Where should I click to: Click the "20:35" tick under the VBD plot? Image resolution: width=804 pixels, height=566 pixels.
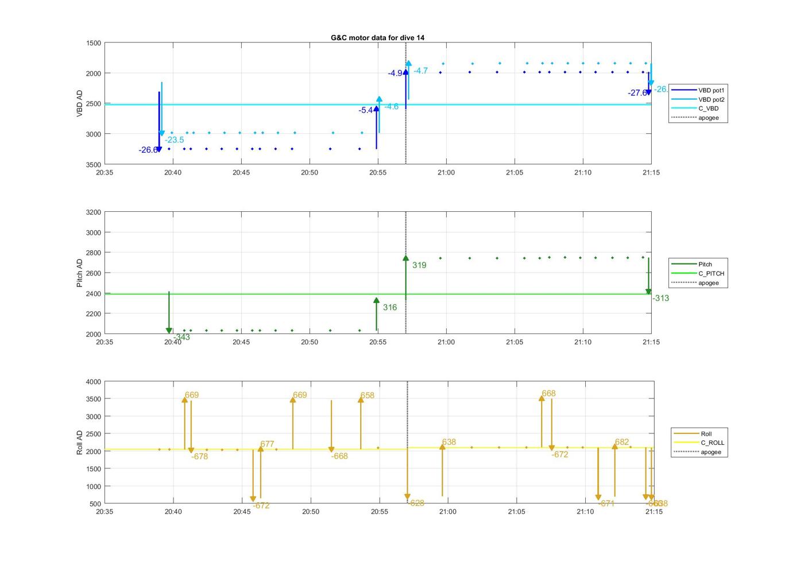point(105,173)
